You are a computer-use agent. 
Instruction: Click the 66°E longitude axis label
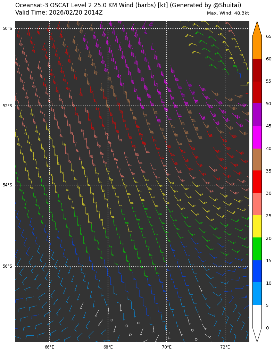[50, 347]
